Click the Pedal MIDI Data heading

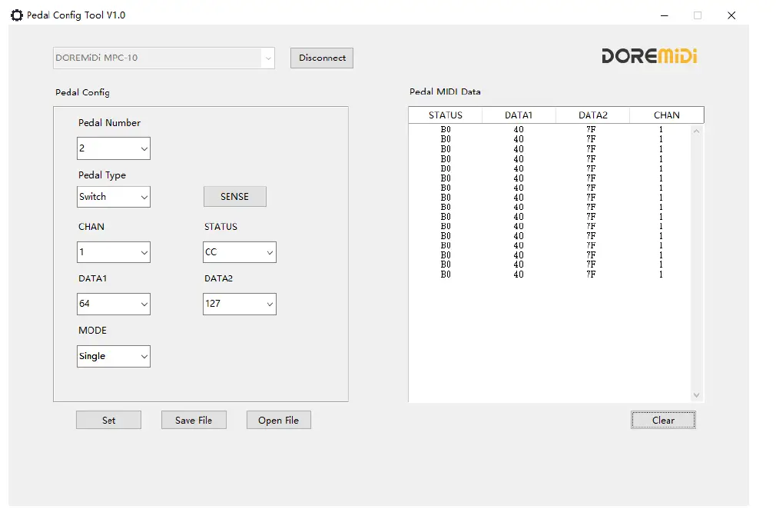click(x=445, y=91)
